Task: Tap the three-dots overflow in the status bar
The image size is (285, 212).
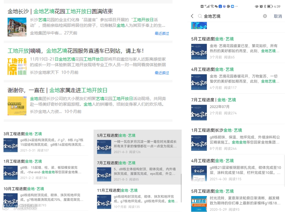Action: (x=236, y=6)
